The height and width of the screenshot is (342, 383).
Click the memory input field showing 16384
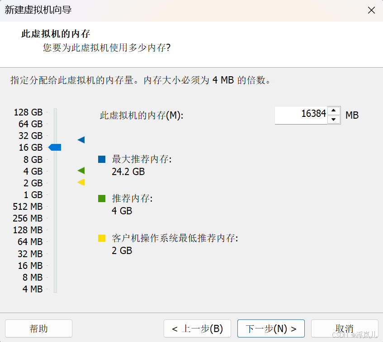pyautogui.click(x=301, y=116)
